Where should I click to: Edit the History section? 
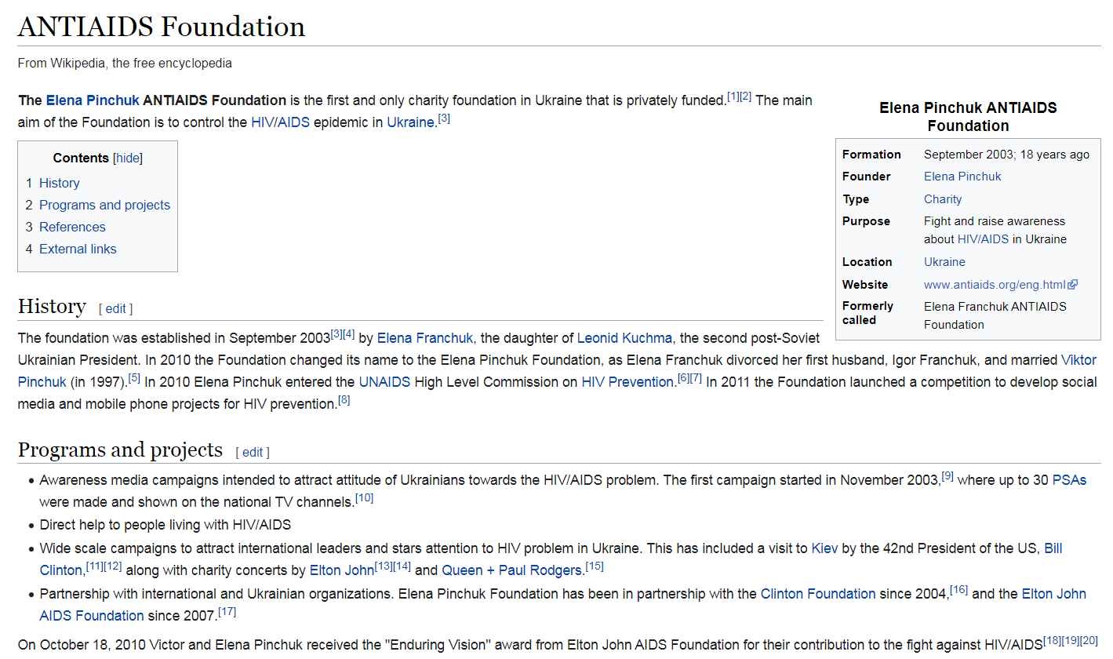click(115, 308)
